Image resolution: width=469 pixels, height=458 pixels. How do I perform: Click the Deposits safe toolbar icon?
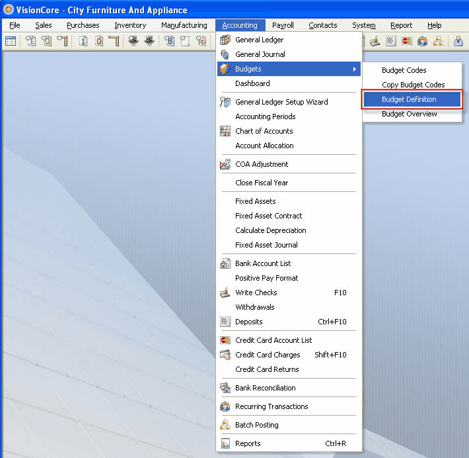click(x=390, y=41)
